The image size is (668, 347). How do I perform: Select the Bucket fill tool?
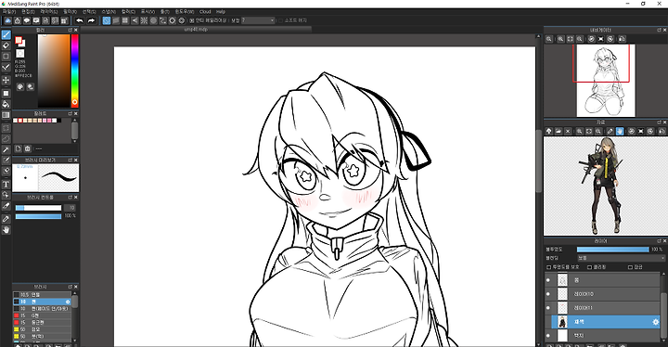pos(6,104)
